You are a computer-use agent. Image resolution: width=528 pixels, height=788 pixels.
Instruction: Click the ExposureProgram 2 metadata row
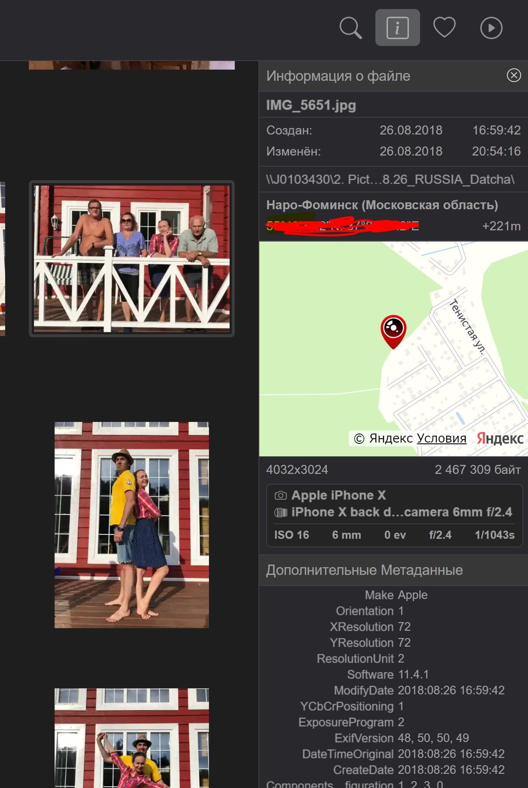pos(351,722)
